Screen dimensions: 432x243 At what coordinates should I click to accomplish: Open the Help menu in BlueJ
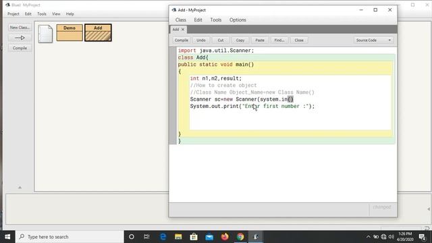coord(70,13)
